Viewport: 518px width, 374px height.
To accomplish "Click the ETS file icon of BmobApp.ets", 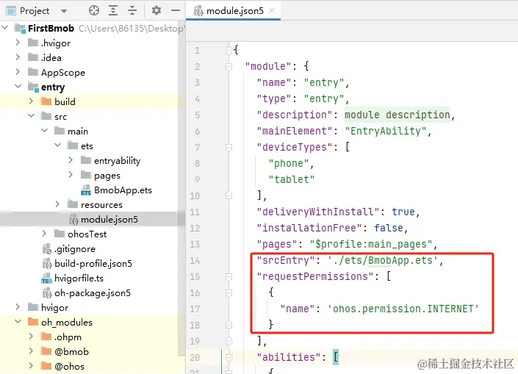I will [86, 190].
